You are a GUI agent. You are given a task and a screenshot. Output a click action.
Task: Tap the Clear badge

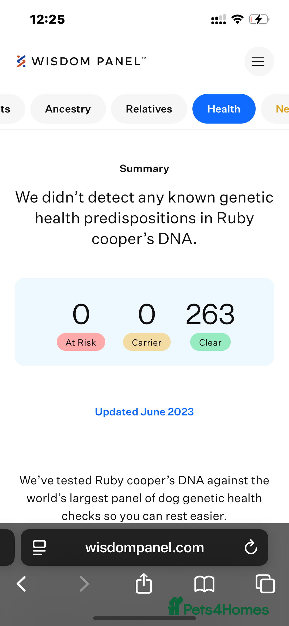click(x=210, y=342)
